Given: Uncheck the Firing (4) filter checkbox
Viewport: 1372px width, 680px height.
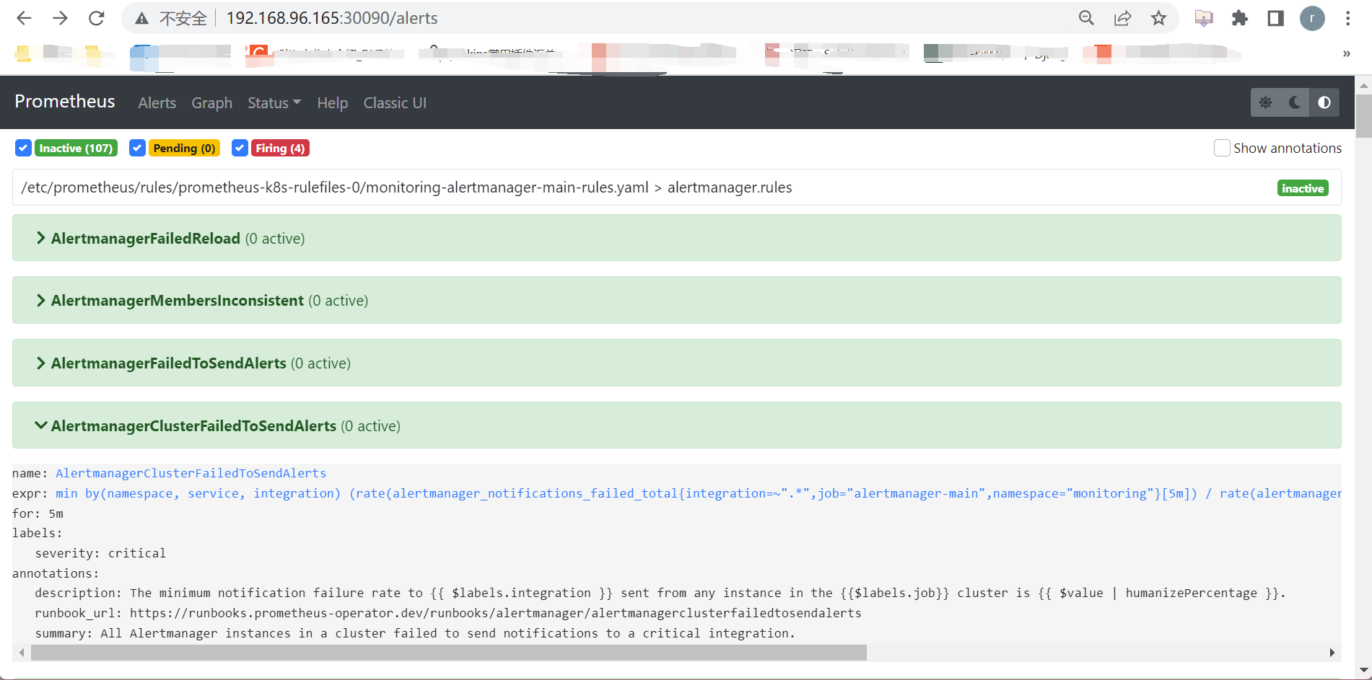Looking at the screenshot, I should (x=240, y=148).
